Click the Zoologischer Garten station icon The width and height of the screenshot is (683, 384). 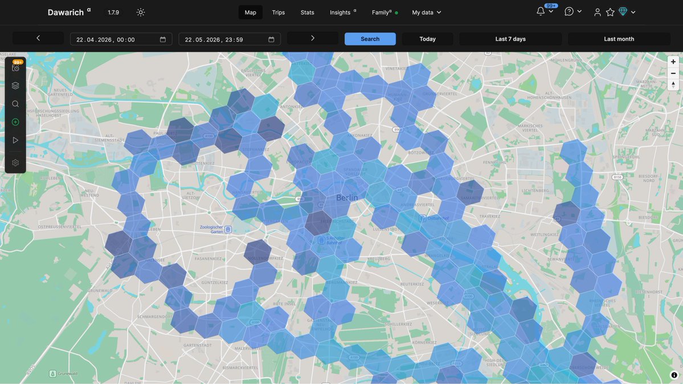[228, 229]
